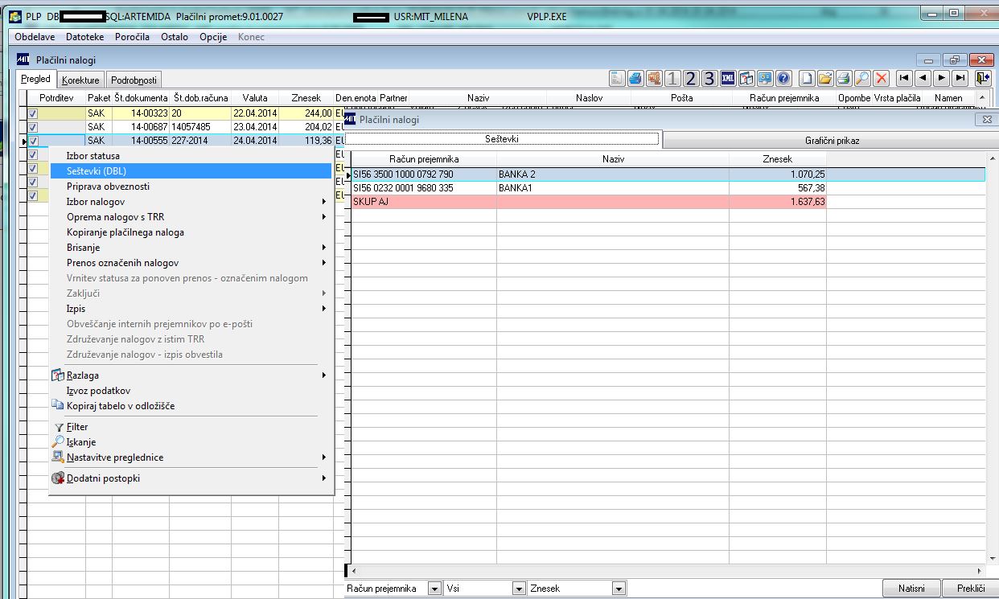The height and width of the screenshot is (599, 999).
Task: Expand the Izbor nalogov submenu
Action: 191,202
